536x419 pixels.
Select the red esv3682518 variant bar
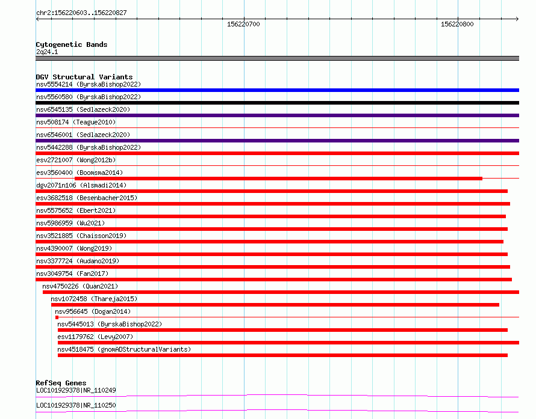[x=273, y=204]
